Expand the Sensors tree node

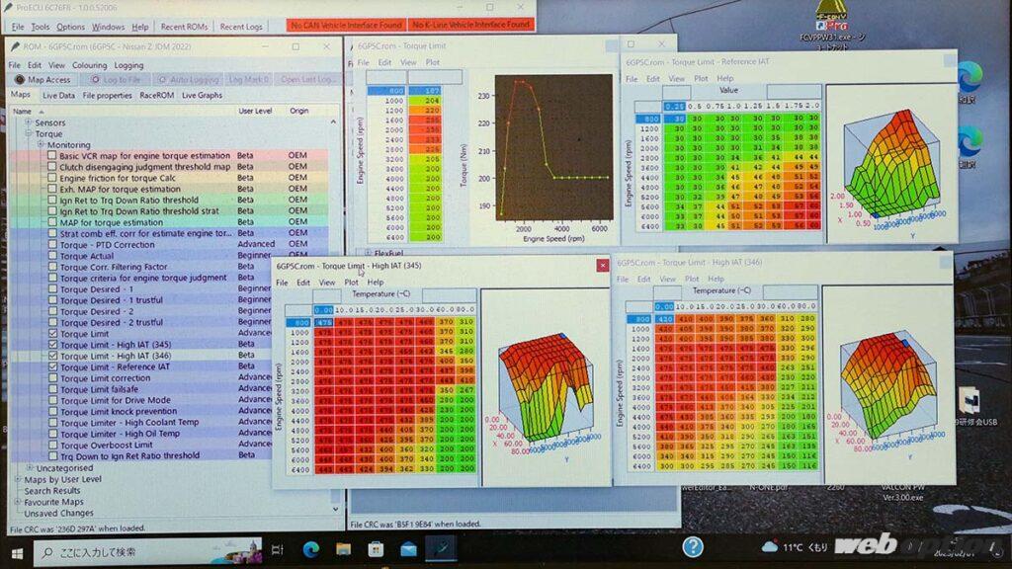coord(28,122)
